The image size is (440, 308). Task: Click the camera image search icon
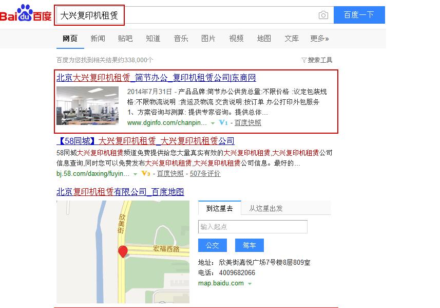point(323,15)
